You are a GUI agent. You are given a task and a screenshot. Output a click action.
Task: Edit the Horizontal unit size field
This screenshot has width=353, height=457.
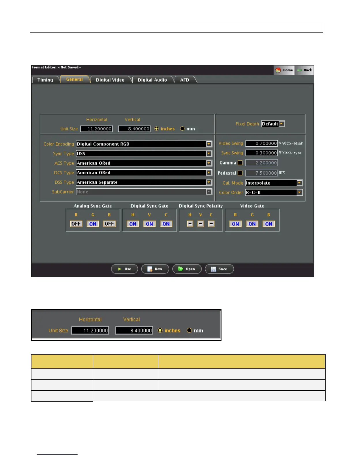point(96,129)
